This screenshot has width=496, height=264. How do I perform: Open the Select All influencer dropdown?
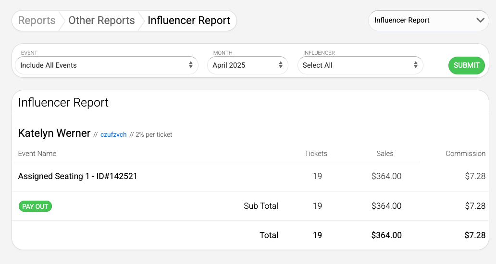click(360, 65)
